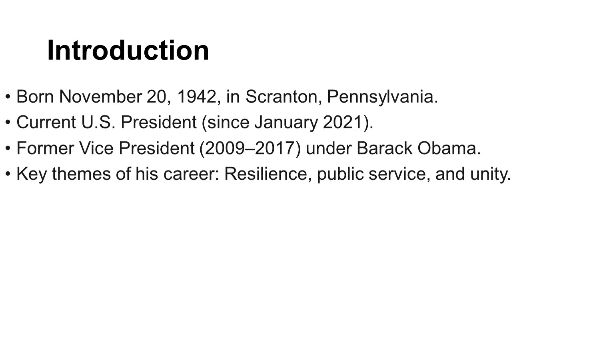Click the bullet marker before Born November

(x=8, y=97)
